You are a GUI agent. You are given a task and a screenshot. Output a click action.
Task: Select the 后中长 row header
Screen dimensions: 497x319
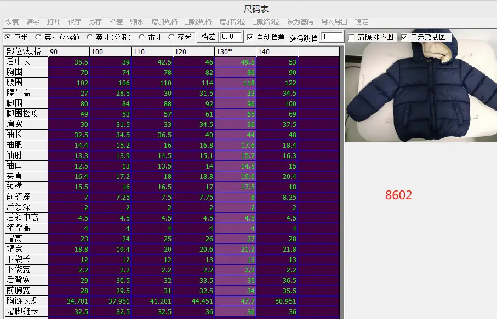pyautogui.click(x=26, y=62)
